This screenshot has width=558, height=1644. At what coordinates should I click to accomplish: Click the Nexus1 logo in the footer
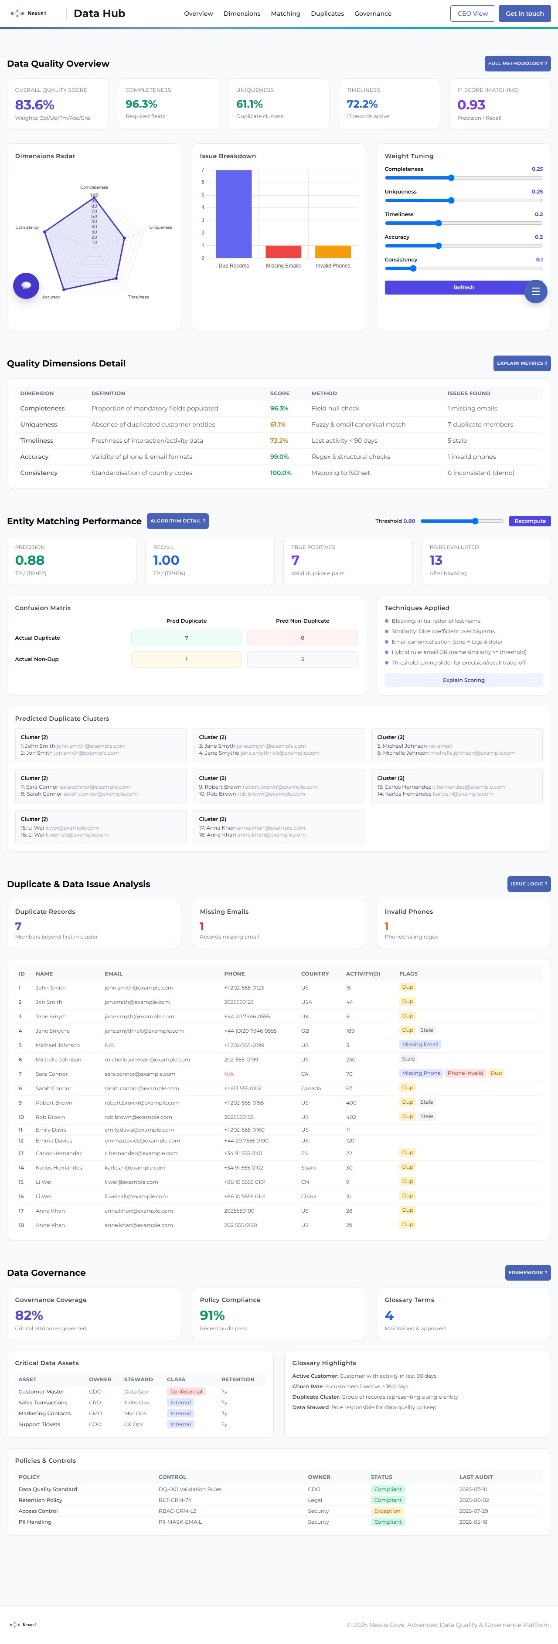[x=23, y=1624]
